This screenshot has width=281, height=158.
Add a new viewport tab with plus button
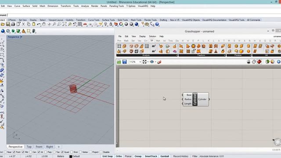(58, 147)
